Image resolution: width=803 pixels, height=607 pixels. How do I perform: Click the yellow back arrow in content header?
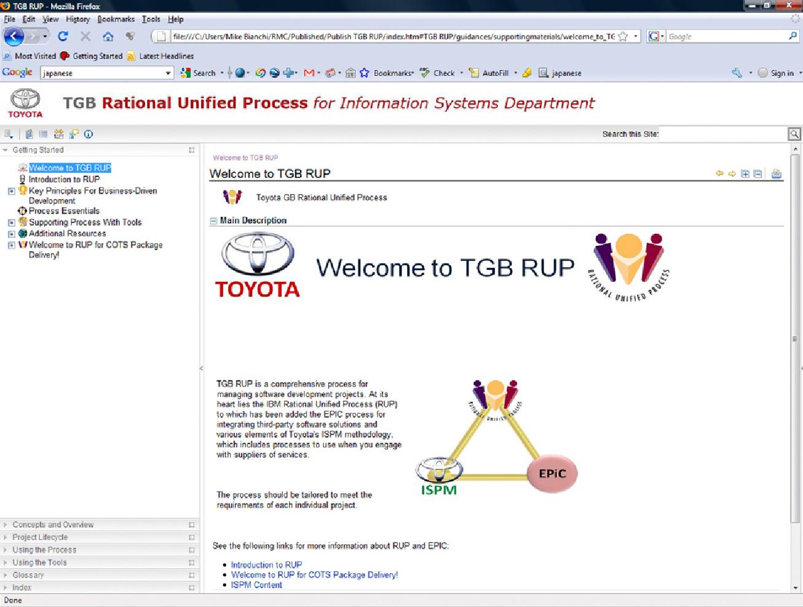click(x=719, y=174)
